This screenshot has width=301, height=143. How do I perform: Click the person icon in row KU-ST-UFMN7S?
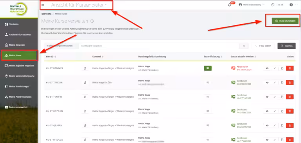click(85, 68)
